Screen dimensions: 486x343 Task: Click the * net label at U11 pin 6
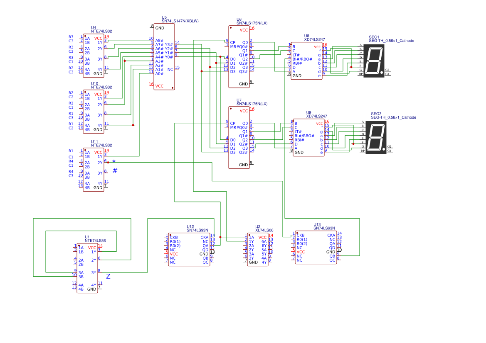click(114, 161)
